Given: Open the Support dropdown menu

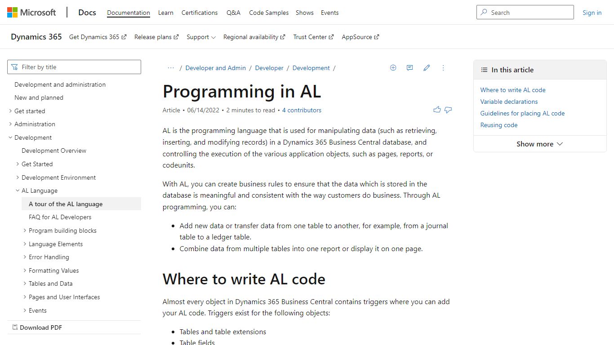Looking at the screenshot, I should tap(201, 37).
